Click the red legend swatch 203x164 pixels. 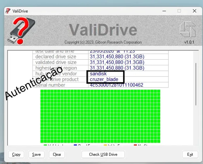pos(135,145)
